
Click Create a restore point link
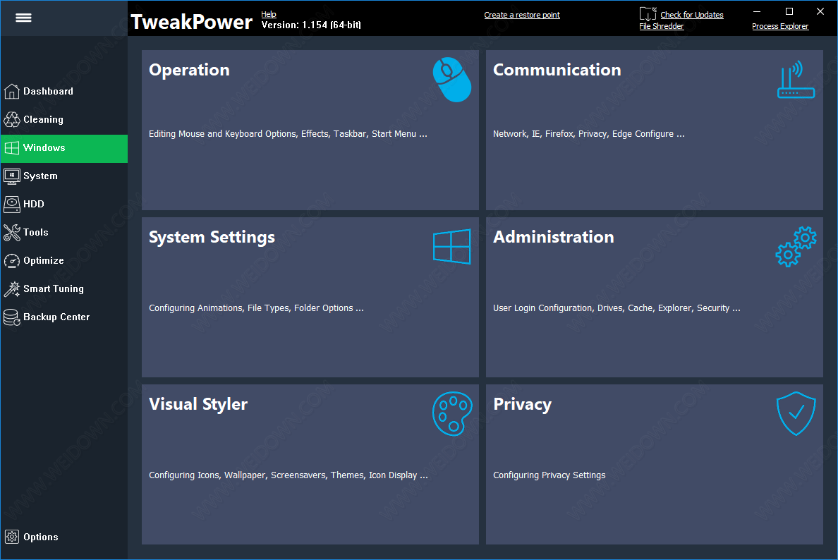(x=522, y=15)
